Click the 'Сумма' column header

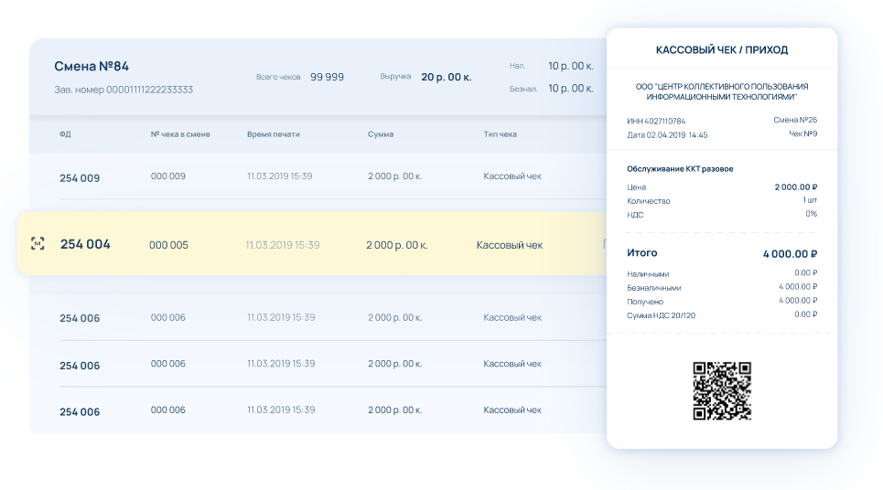point(381,134)
